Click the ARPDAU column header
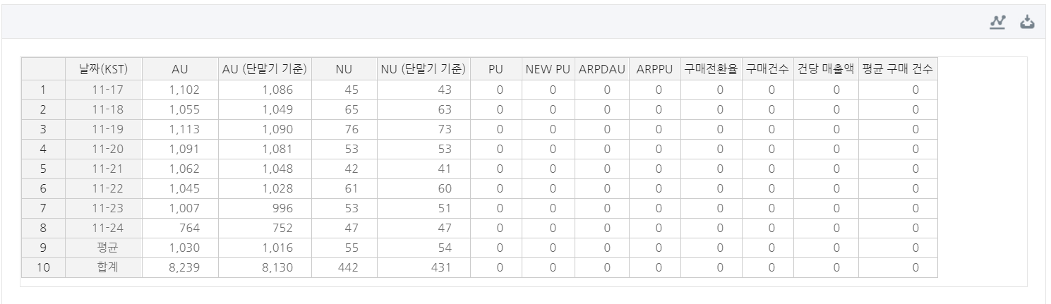Image resolution: width=1051 pixels, height=304 pixels. (x=601, y=70)
